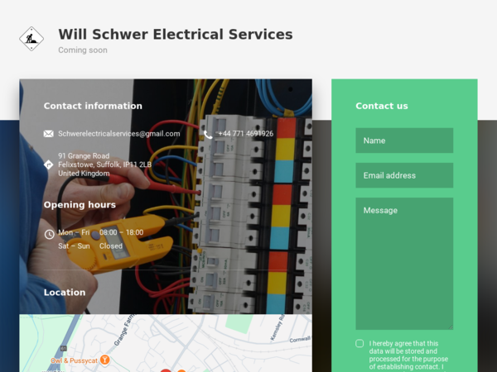The image size is (497, 372).
Task: Click the construction worker logo icon
Action: pyautogui.click(x=31, y=39)
